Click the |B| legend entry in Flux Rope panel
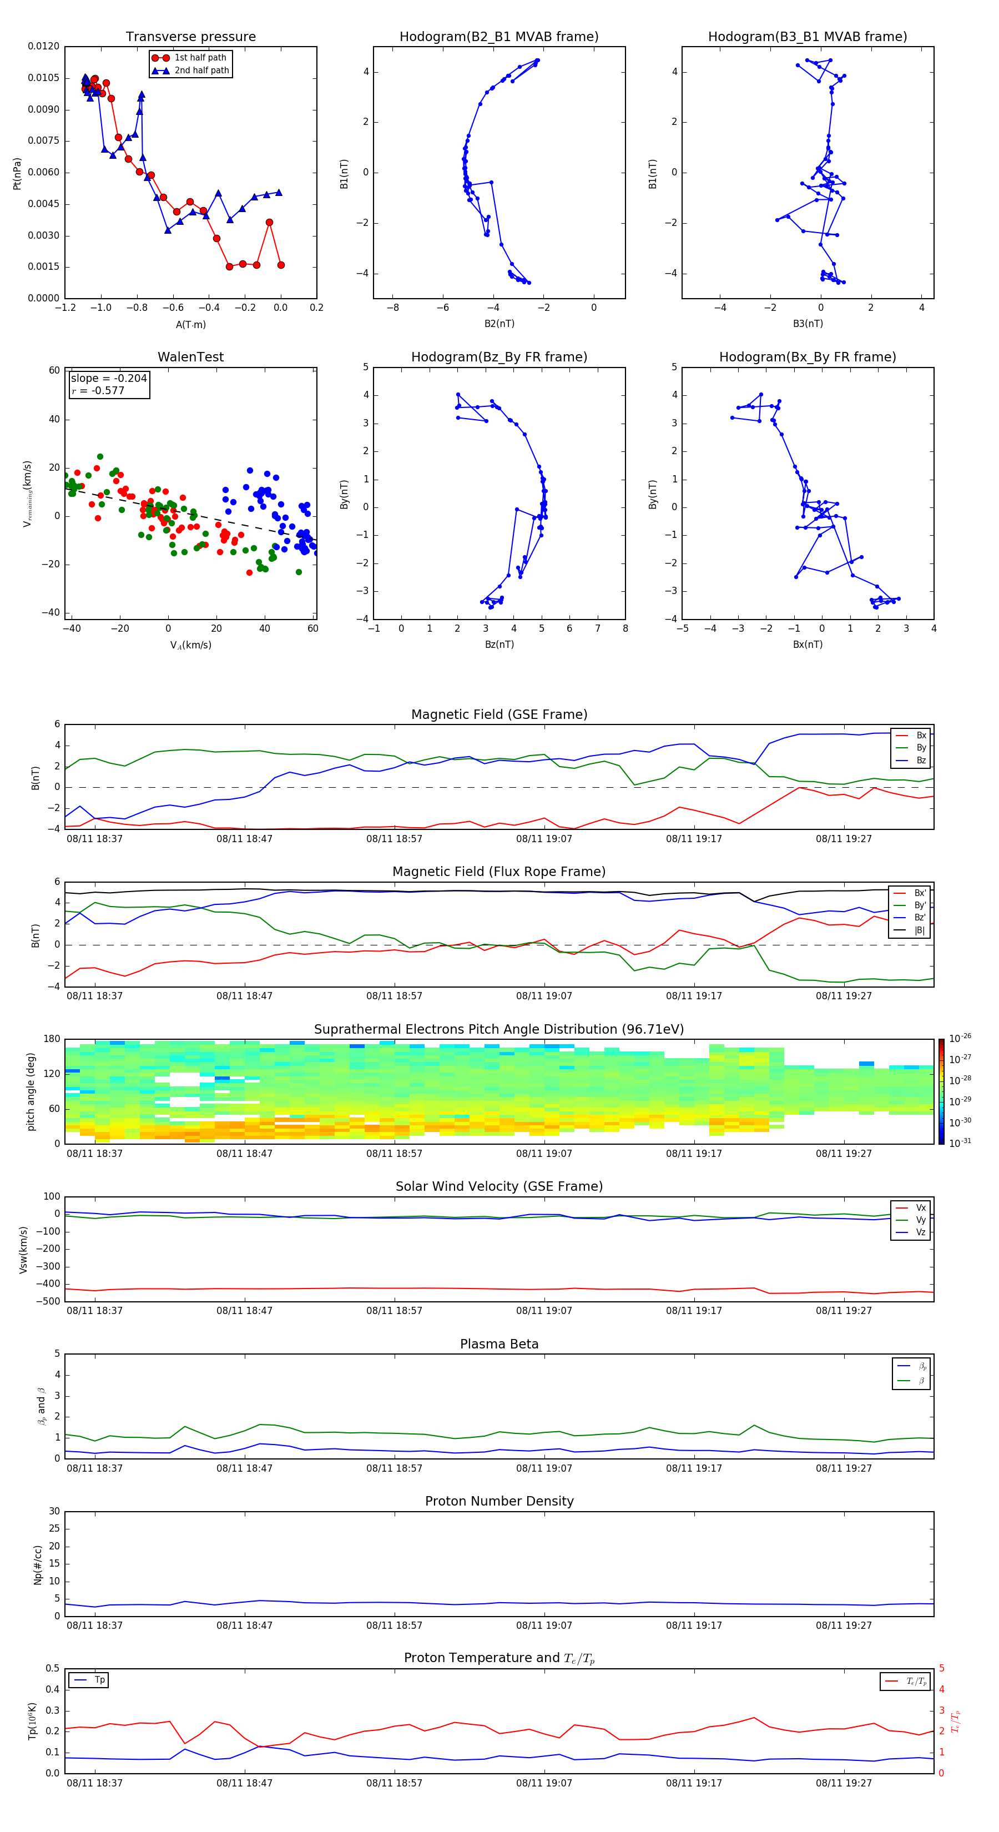Viewport: 999px width, 1832px height. tap(910, 930)
